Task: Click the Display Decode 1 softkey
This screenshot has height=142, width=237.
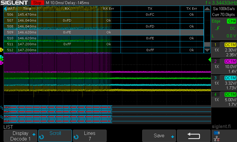Action: click(x=20, y=136)
